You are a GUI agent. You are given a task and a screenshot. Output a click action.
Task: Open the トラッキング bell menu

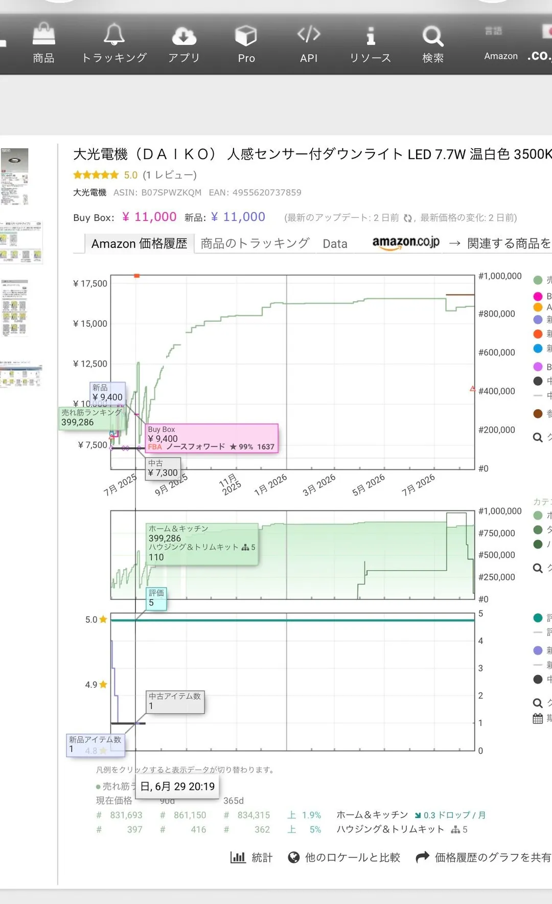point(114,43)
